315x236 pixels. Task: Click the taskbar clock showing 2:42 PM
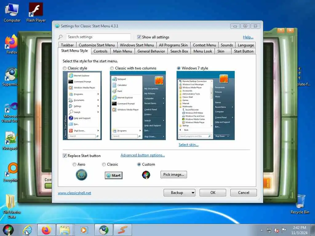click(299, 230)
